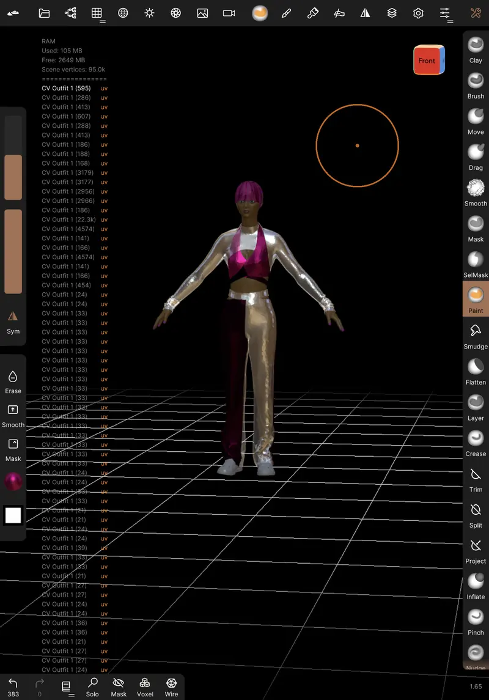Open the Scene hierarchy menu
Viewport: 489px width, 700px height.
coord(70,13)
